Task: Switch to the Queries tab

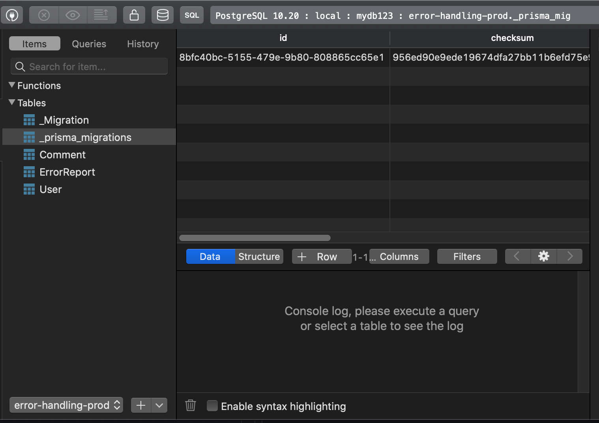Action: (x=88, y=44)
